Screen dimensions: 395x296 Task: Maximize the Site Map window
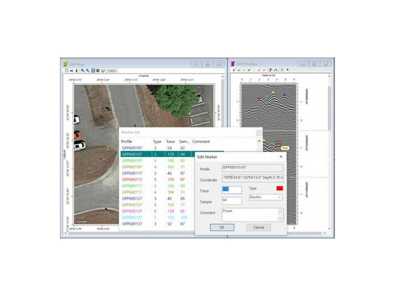(207, 64)
